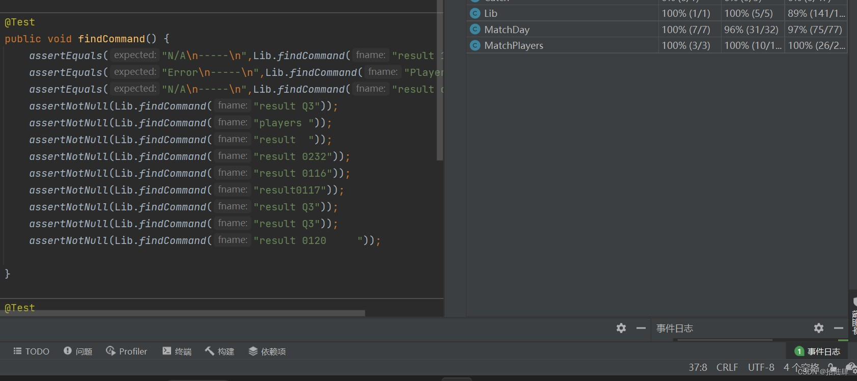
Task: Click MatchDay method coverage 96% (31/32)
Action: tap(751, 30)
